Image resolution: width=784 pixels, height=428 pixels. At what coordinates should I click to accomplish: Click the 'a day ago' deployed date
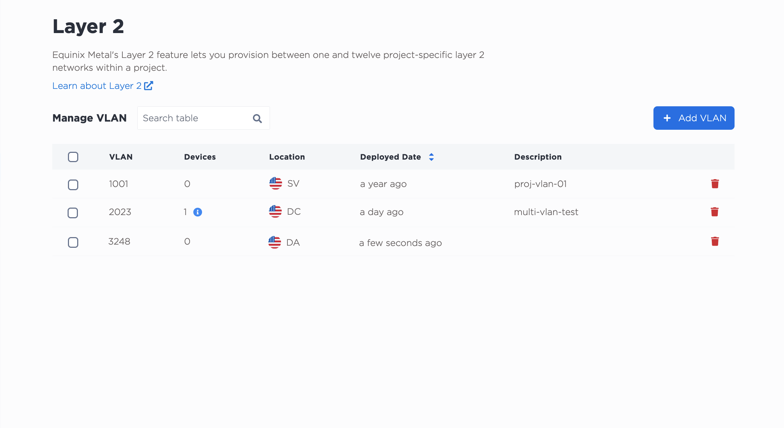point(381,212)
